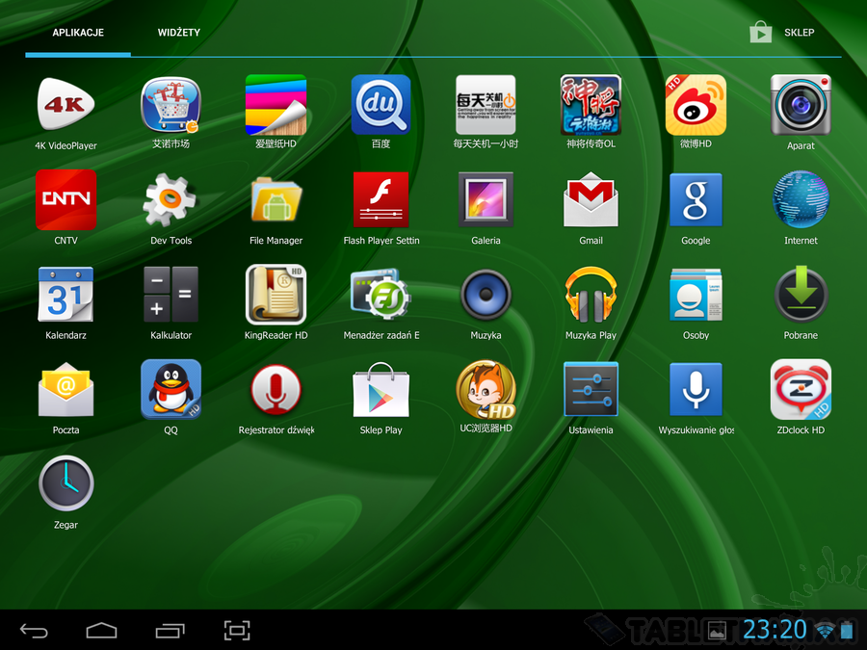Screen dimensions: 867x650
Task: Open the Google search app
Action: pyautogui.click(x=696, y=199)
